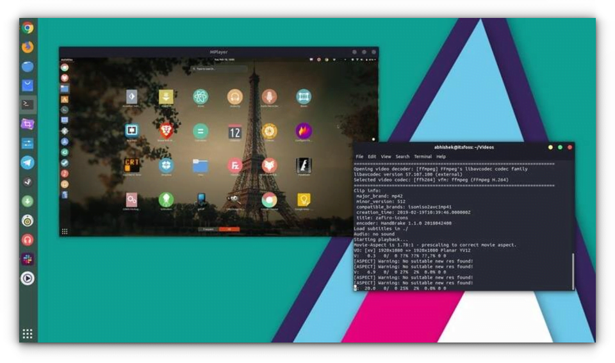The image size is (615, 363).
Task: Select the Terminal icon in the dock
Action: point(28,104)
